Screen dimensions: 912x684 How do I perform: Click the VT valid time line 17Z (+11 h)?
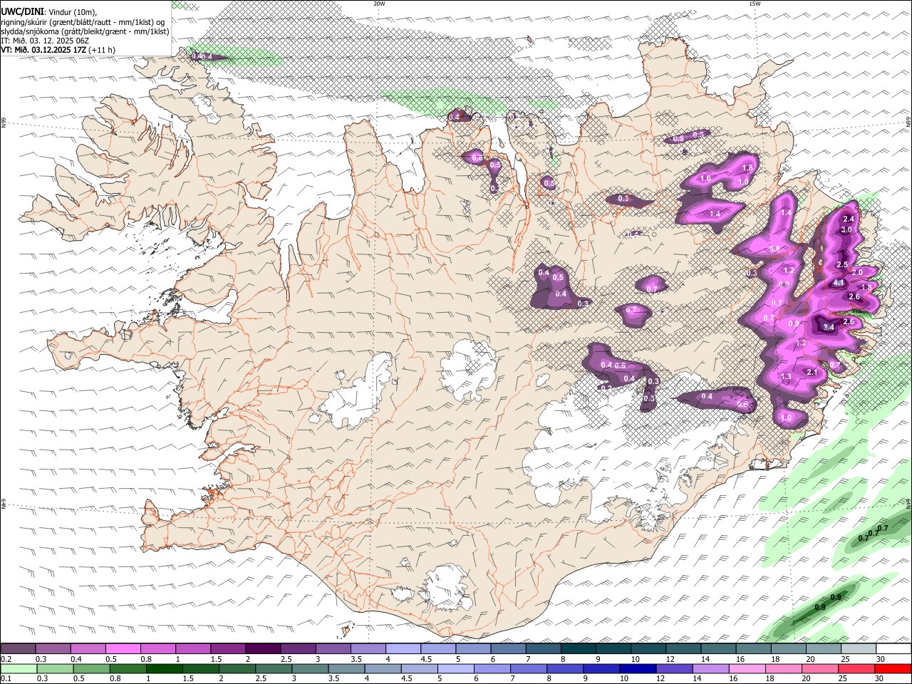point(57,50)
